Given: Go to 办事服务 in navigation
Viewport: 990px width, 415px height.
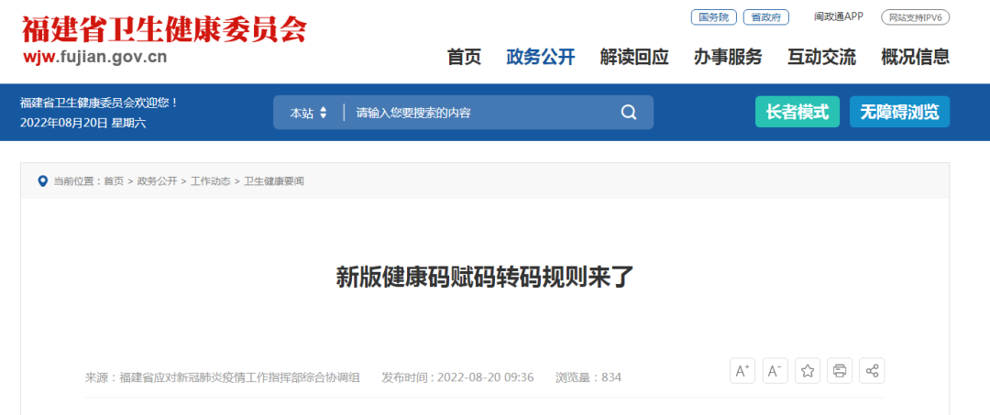Looking at the screenshot, I should point(728,58).
